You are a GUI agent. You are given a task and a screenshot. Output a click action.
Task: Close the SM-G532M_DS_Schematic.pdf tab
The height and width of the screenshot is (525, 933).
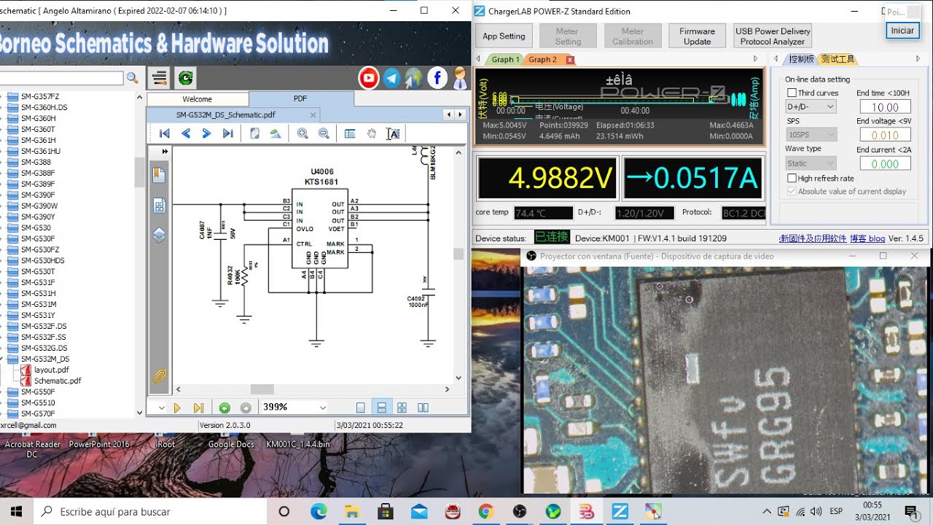[x=313, y=114]
